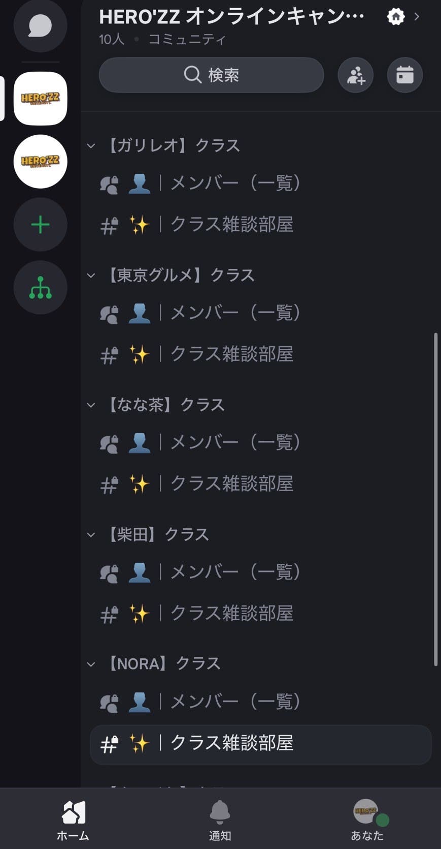Open the Discord hub discovery icon
The image size is (441, 849).
click(40, 287)
